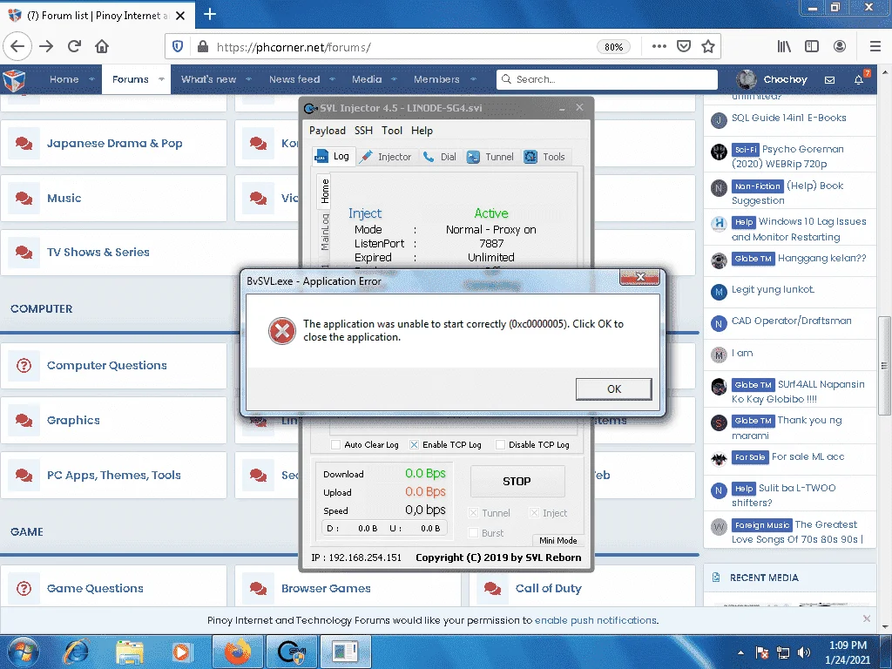Open Firefox hamburger menu
This screenshot has height=669, width=892.
pyautogui.click(x=875, y=47)
